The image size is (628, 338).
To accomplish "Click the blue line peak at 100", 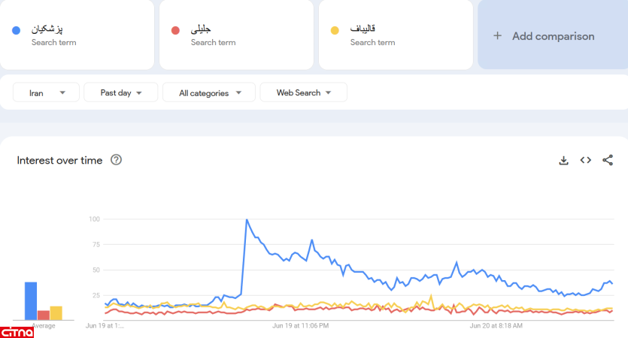I will [x=247, y=220].
